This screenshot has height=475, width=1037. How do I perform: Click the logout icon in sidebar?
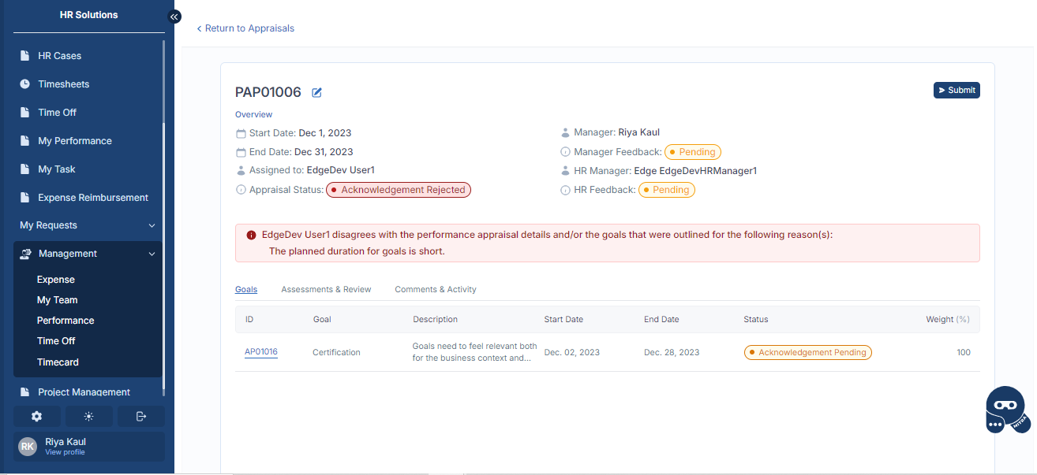point(141,417)
